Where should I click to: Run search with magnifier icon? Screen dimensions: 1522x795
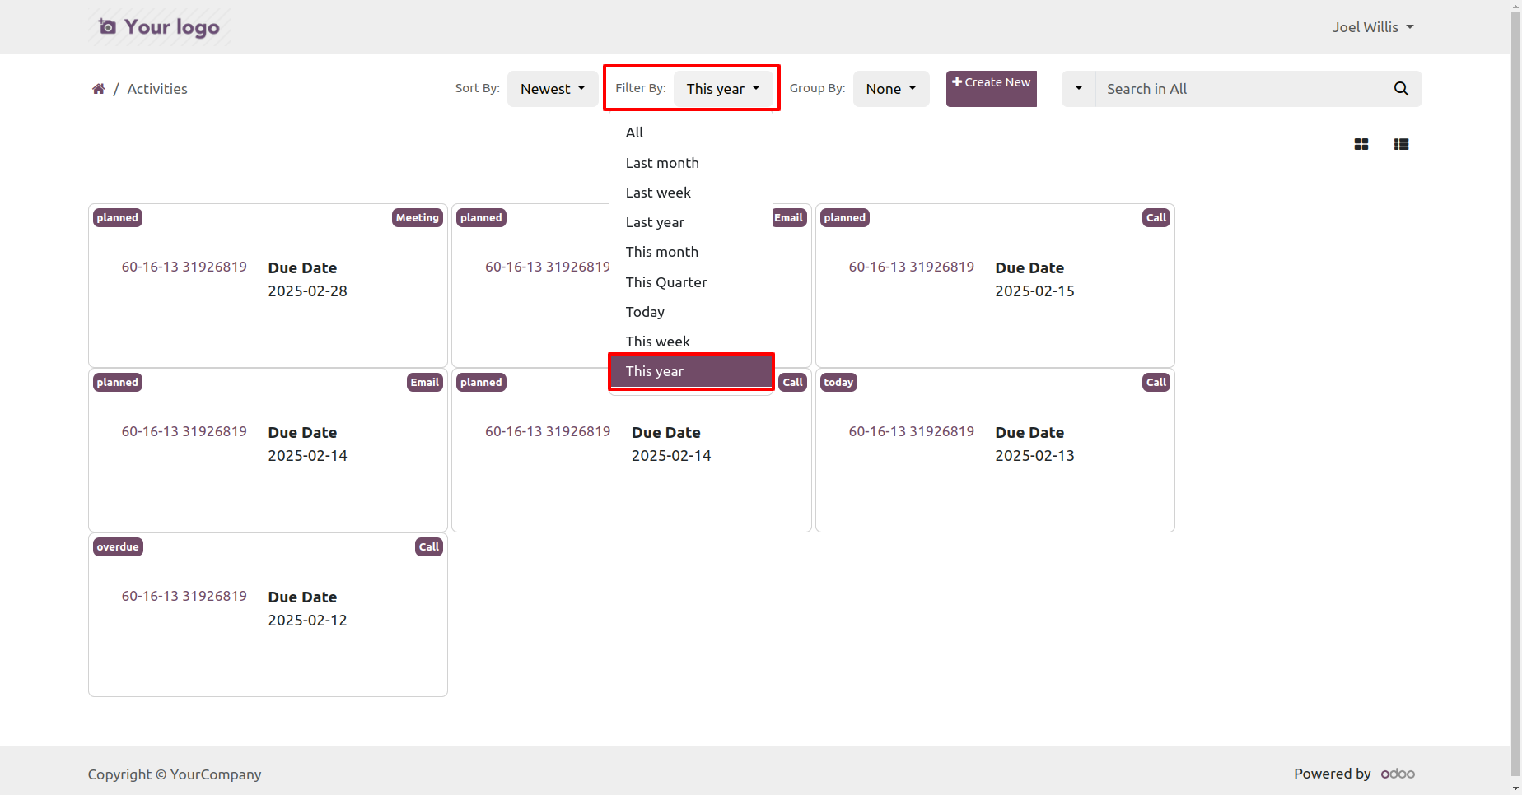1401,89
